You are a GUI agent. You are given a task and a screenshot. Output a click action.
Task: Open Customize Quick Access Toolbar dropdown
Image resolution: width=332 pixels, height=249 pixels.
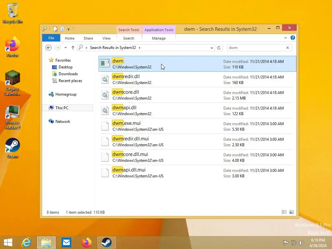coord(69,30)
